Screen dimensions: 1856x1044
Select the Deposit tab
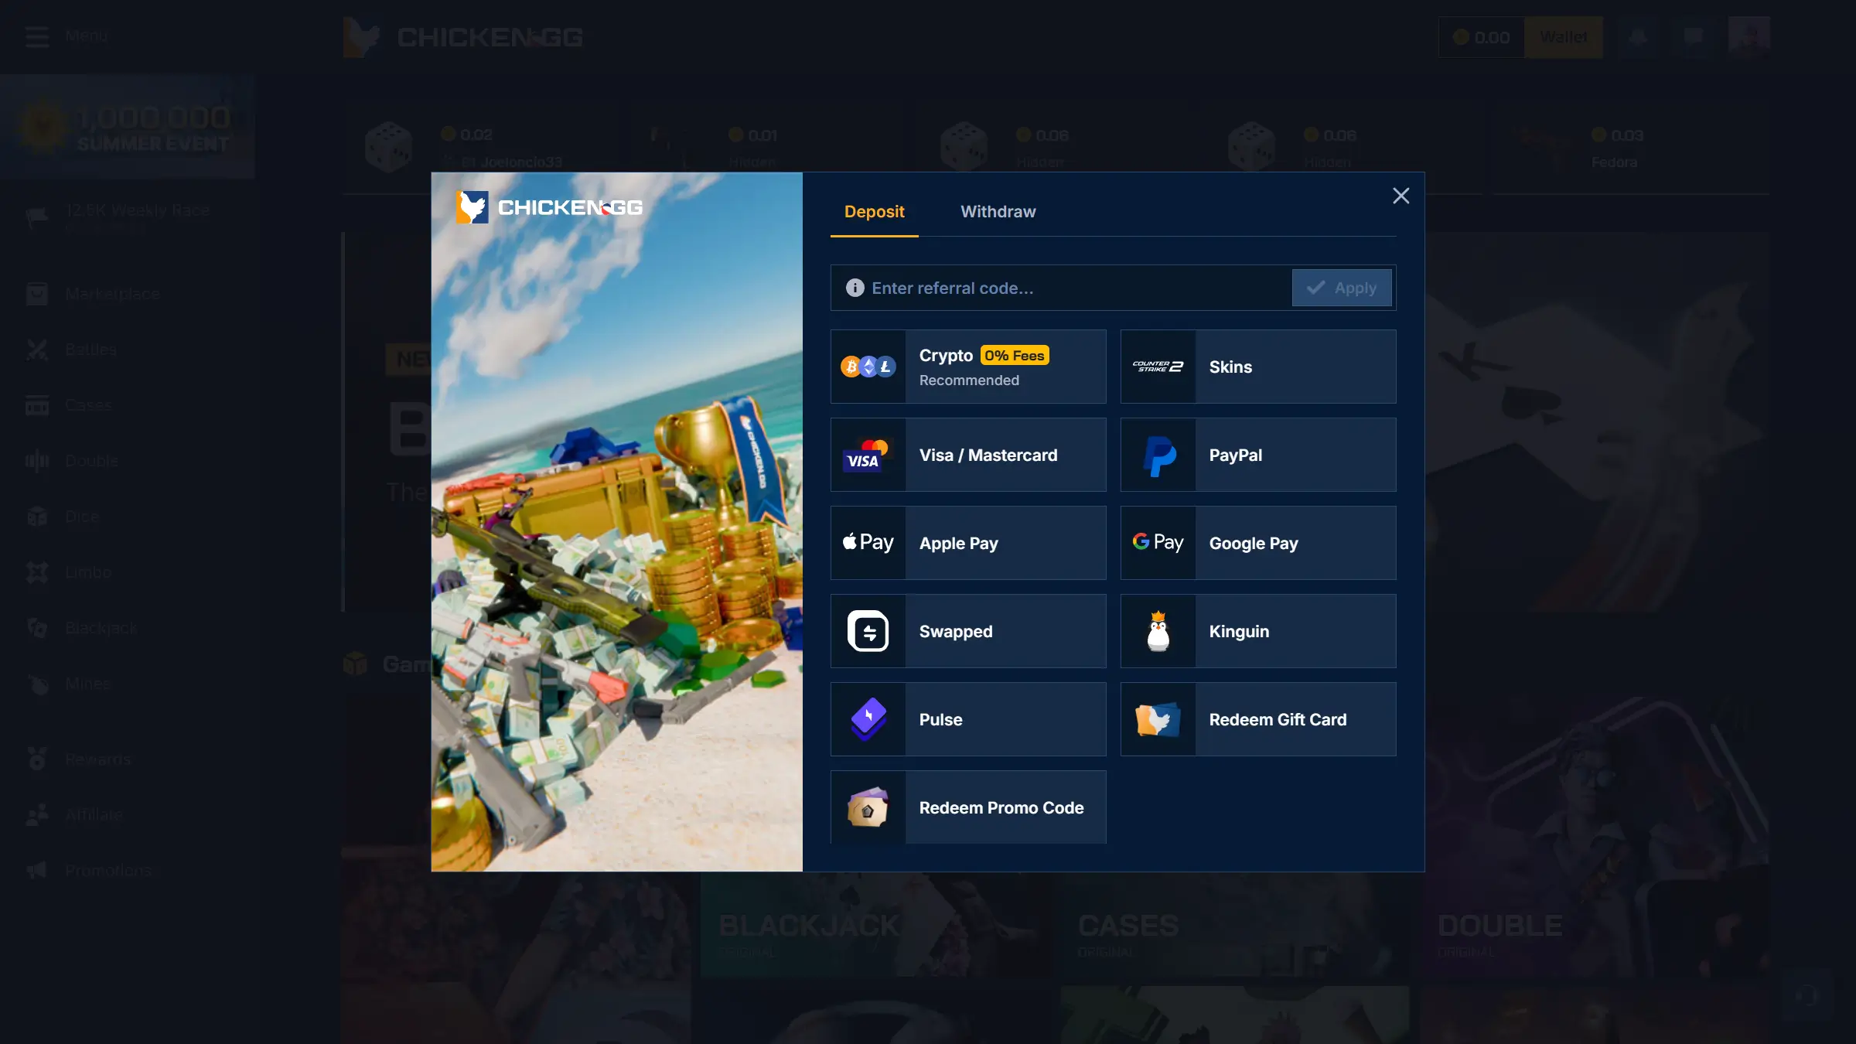pyautogui.click(x=874, y=212)
